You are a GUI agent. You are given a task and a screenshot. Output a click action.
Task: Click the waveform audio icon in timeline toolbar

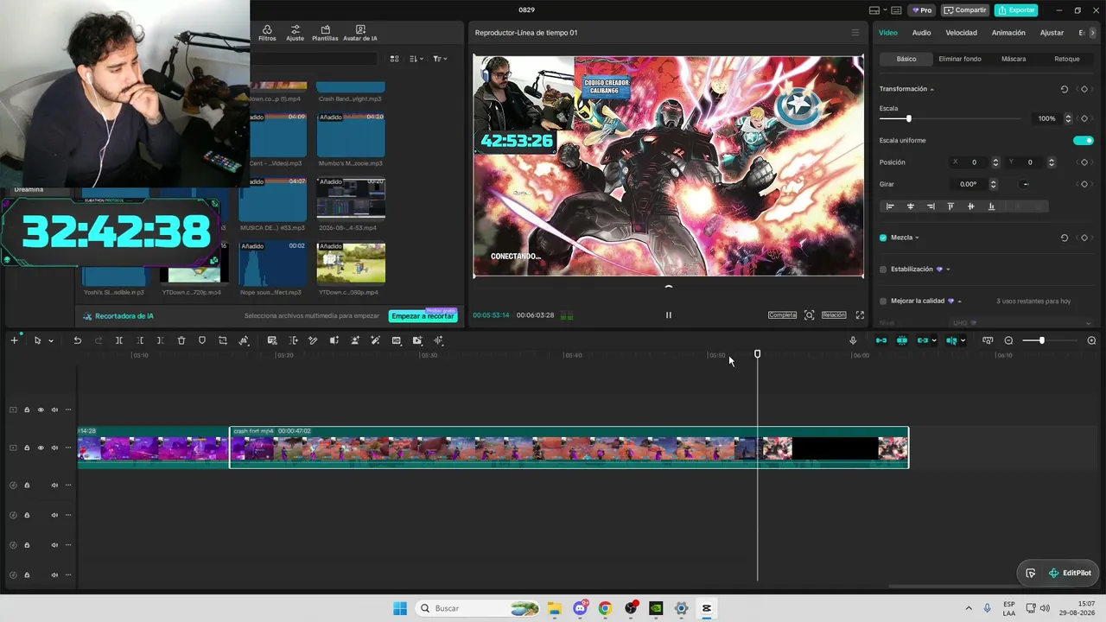pos(438,340)
